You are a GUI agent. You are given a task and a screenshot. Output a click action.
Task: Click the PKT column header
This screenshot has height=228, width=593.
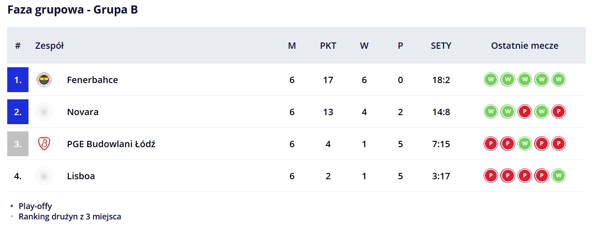pos(328,46)
